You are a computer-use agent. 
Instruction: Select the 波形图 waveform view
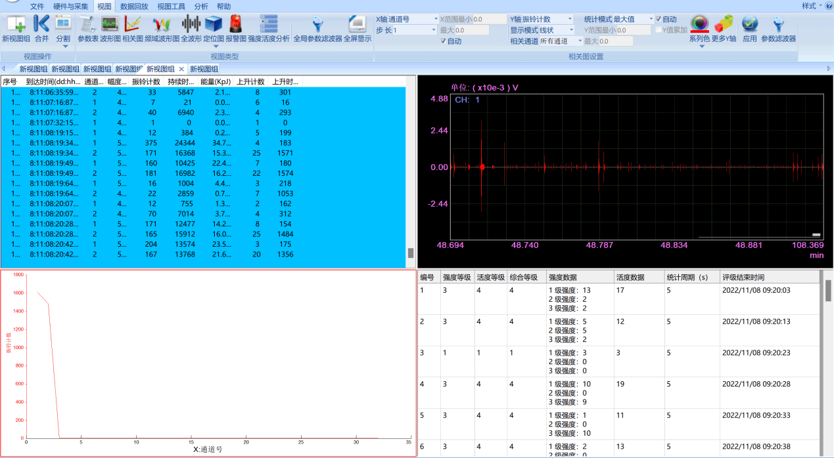coord(110,30)
